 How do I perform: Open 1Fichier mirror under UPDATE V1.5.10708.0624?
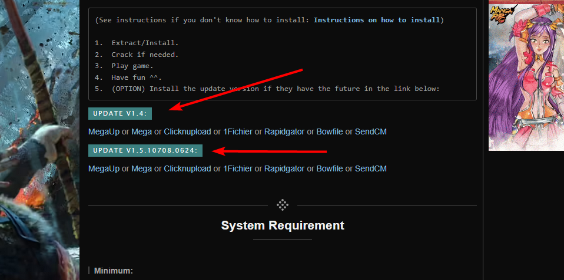click(238, 168)
